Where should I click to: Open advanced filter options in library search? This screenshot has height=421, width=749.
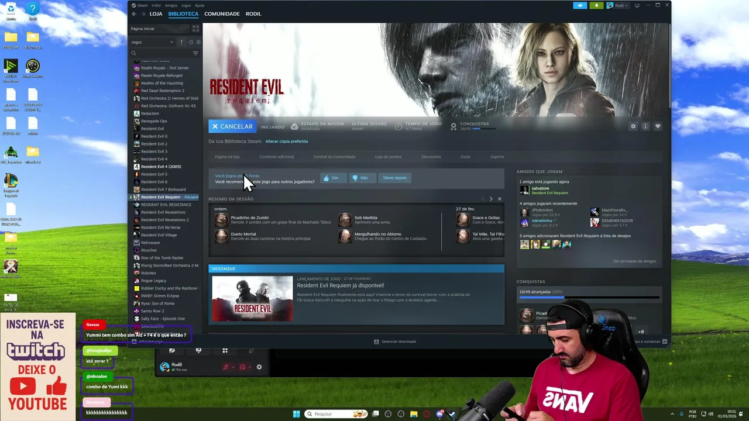(x=195, y=53)
